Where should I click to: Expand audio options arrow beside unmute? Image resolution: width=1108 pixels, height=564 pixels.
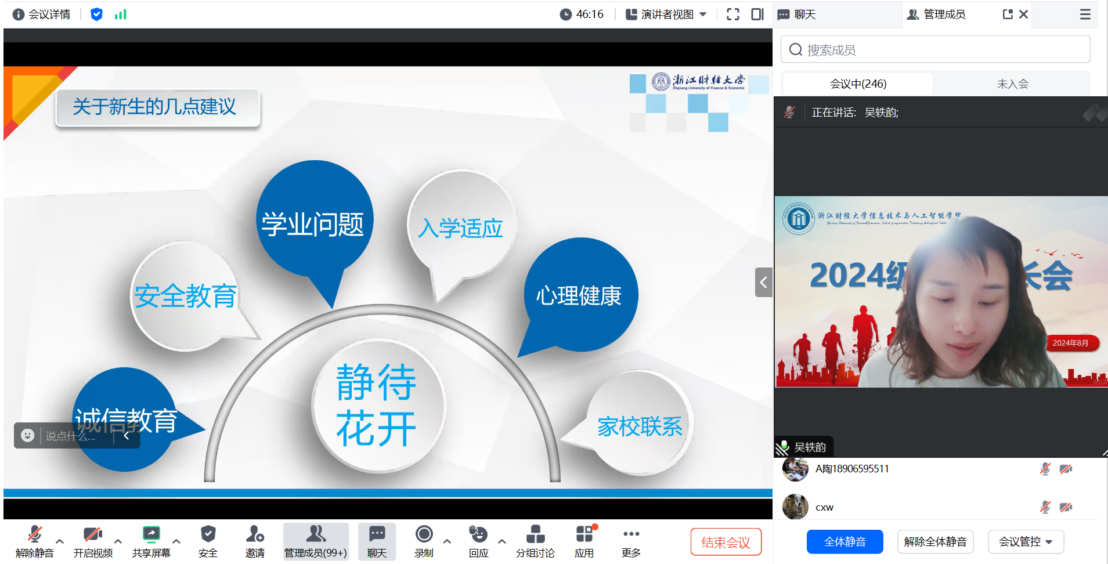60,541
